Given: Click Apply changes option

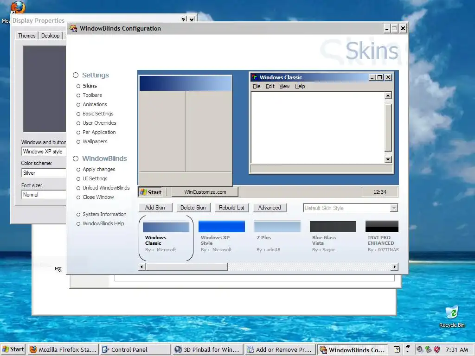Looking at the screenshot, I should [99, 169].
